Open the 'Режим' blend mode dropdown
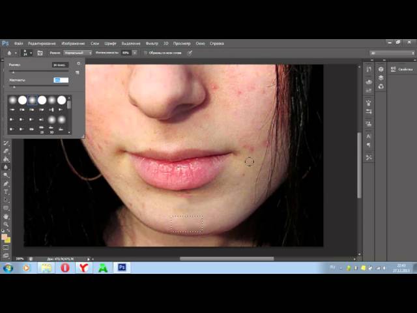Image resolution: width=417 pixels, height=313 pixels. [78, 53]
